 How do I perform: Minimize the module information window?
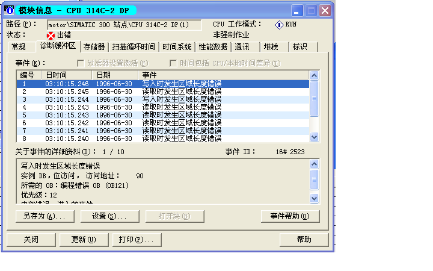tap(297, 11)
